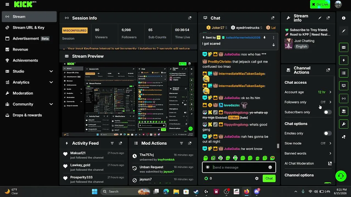Expand the Analytics sidebar section

click(51, 82)
